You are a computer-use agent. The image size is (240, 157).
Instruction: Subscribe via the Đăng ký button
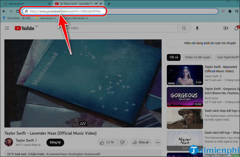pyautogui.click(x=55, y=143)
